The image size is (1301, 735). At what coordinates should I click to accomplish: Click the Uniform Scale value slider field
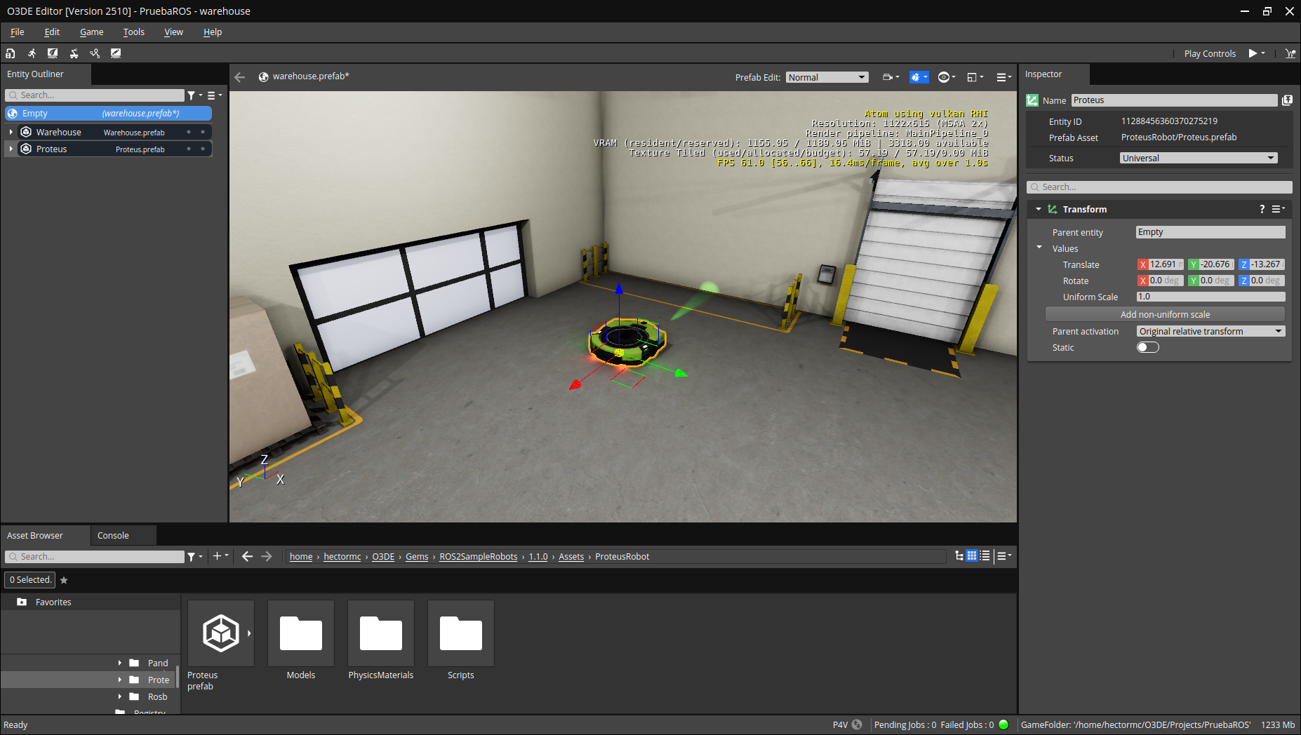point(1210,297)
